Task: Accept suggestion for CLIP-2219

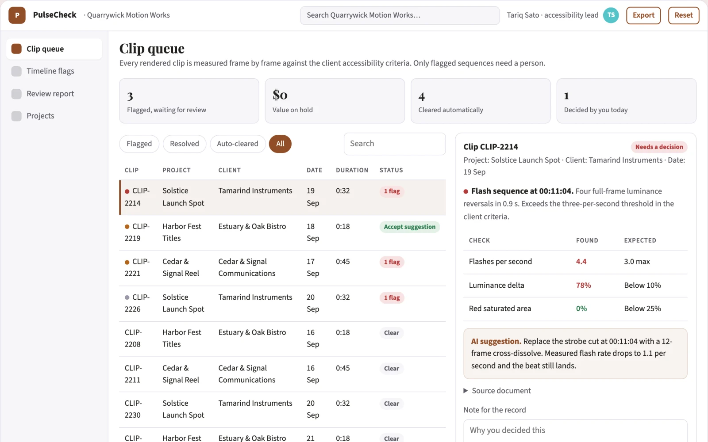Action: click(x=410, y=227)
